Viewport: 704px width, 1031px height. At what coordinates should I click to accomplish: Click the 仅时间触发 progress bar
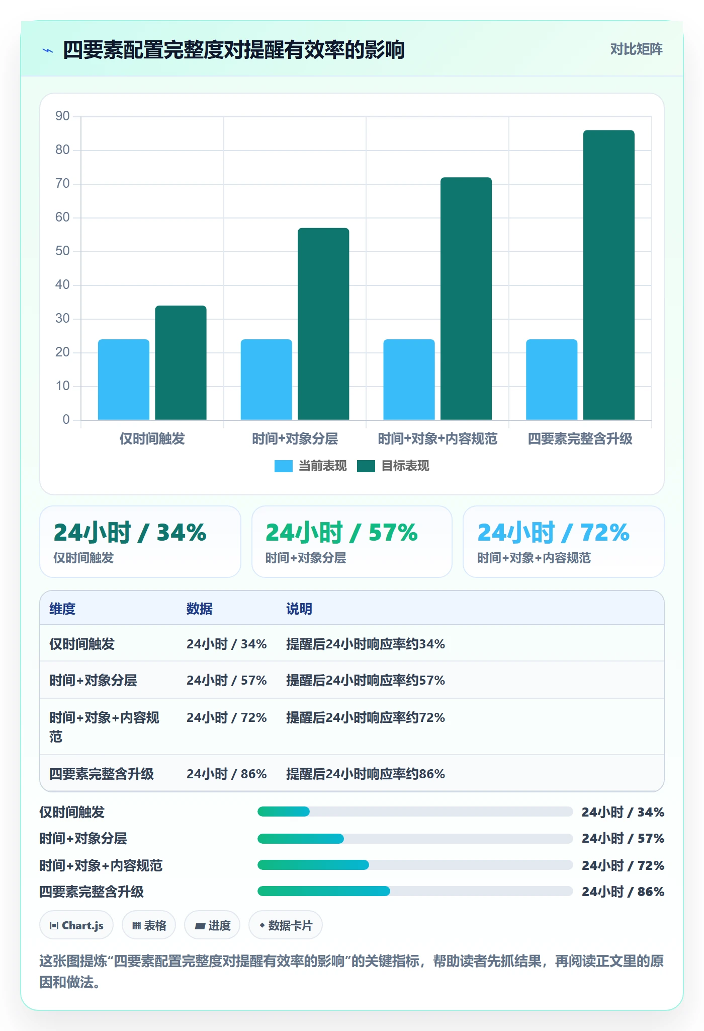(415, 812)
